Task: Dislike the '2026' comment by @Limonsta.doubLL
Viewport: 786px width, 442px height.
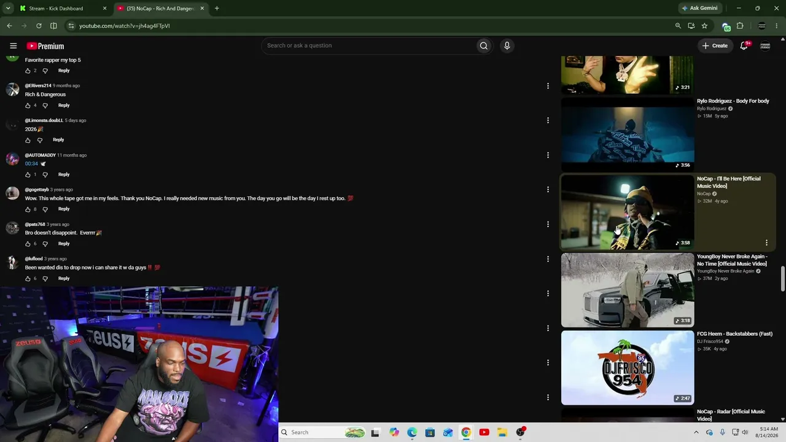Action: (40, 140)
